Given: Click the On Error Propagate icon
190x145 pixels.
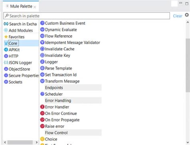Looking at the screenshot, I should pyautogui.click(x=42, y=120).
